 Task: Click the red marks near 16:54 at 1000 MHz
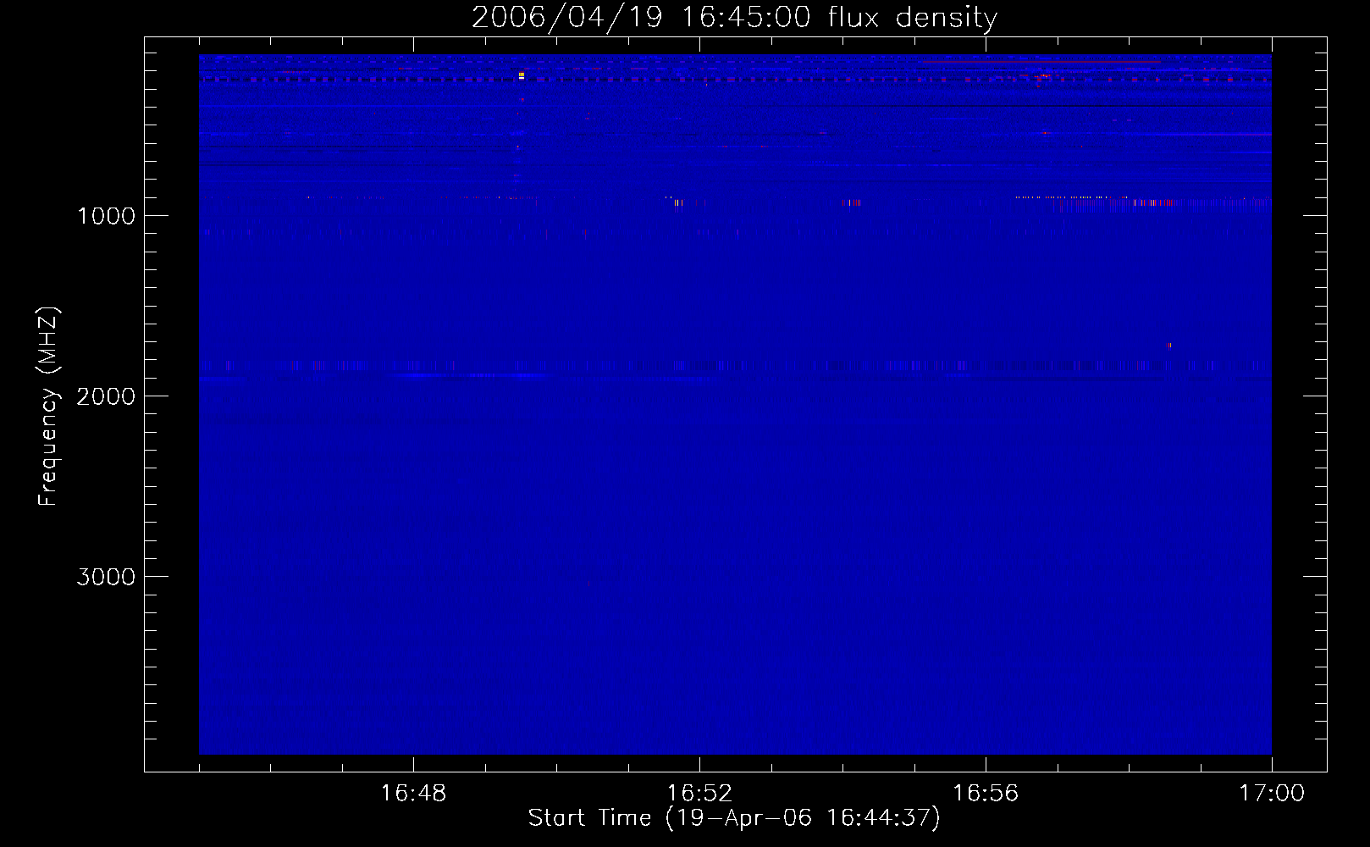(x=853, y=202)
